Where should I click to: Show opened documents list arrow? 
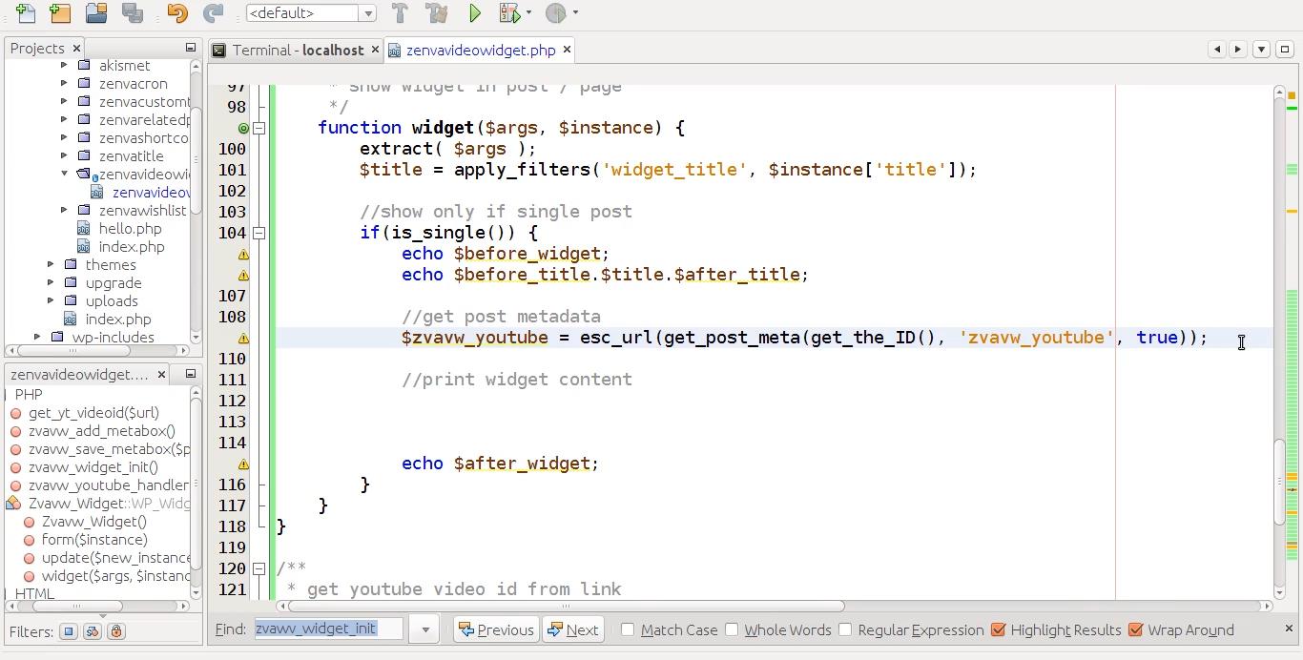(x=1261, y=50)
